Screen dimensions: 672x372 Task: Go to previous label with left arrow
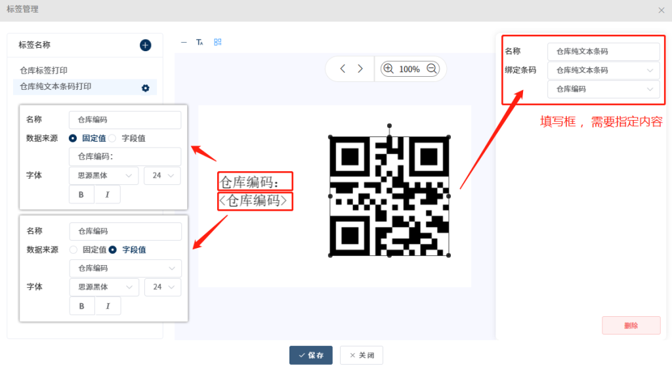click(x=343, y=69)
